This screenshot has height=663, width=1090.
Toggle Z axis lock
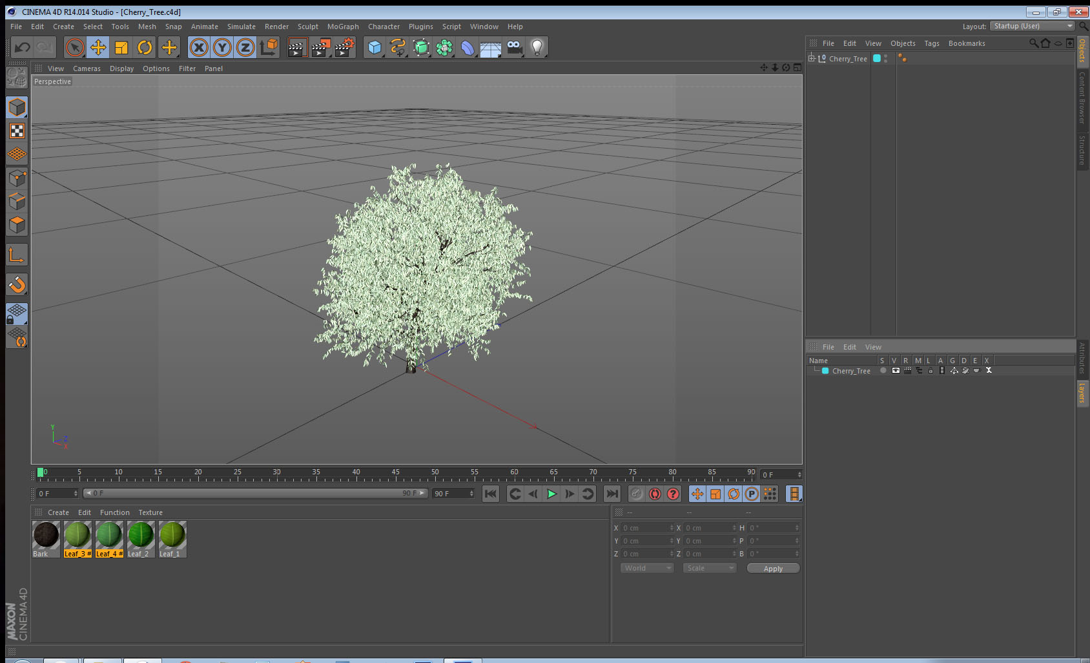click(245, 47)
